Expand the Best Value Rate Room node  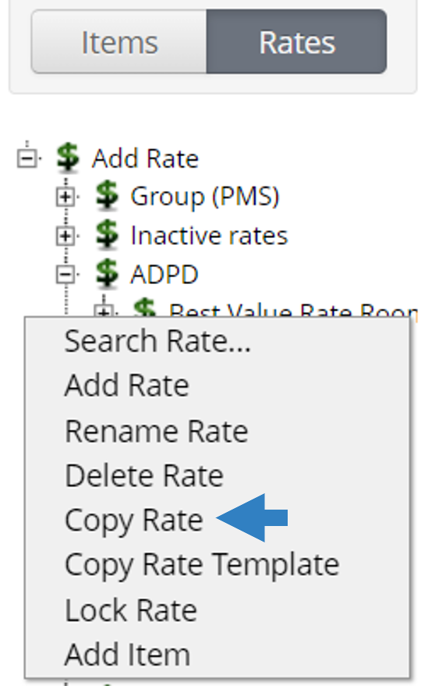104,310
